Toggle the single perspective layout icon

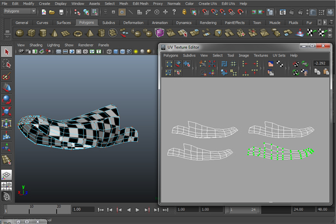[6, 175]
